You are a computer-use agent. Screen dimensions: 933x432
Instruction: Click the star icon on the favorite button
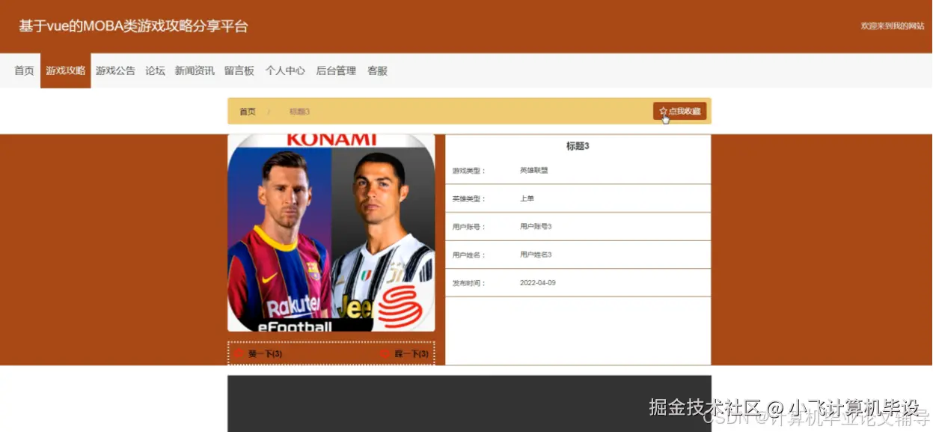[664, 110]
